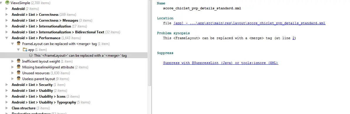Click inspection icon beside Missing baselineAligned attribute

click(19, 67)
